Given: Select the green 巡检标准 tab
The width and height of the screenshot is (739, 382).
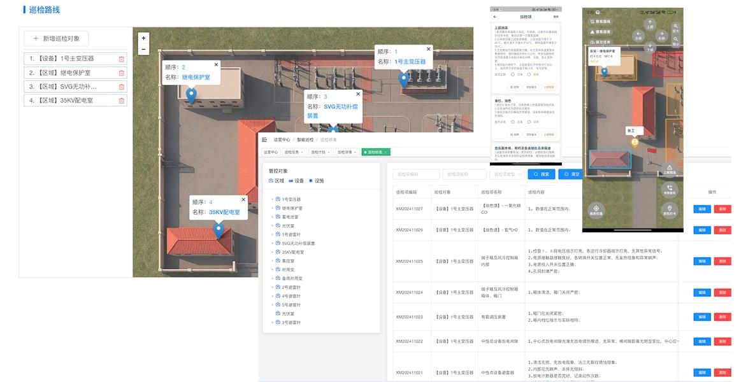Looking at the screenshot, I should point(376,152).
